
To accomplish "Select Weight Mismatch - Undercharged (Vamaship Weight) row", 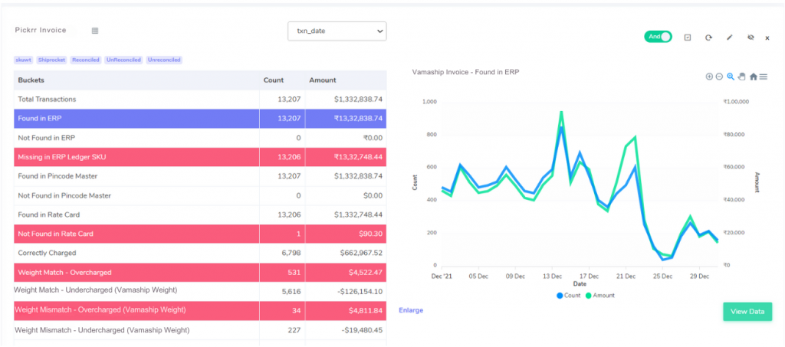I will point(200,330).
